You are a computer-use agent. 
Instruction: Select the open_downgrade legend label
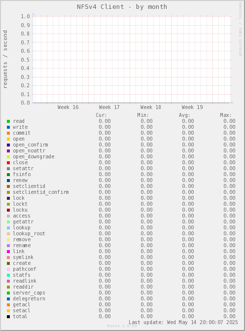[x=34, y=157]
